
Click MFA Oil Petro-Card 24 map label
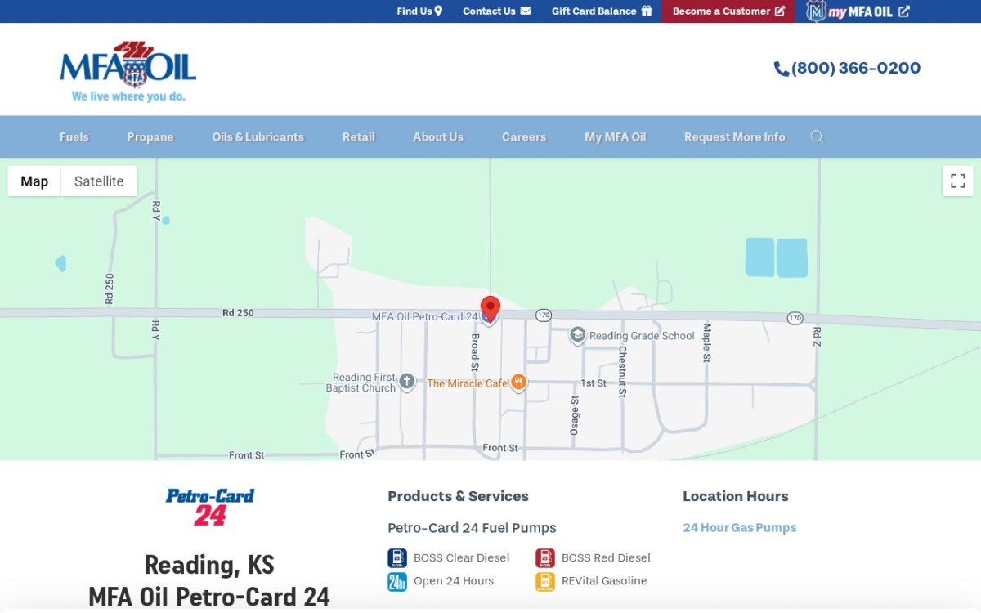click(424, 316)
